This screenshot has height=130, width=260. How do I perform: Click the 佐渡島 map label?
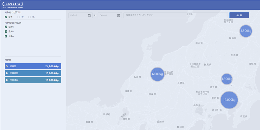click(190, 14)
